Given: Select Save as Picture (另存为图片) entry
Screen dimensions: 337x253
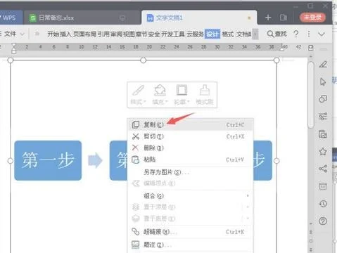Looking at the screenshot, I should 191,172.
